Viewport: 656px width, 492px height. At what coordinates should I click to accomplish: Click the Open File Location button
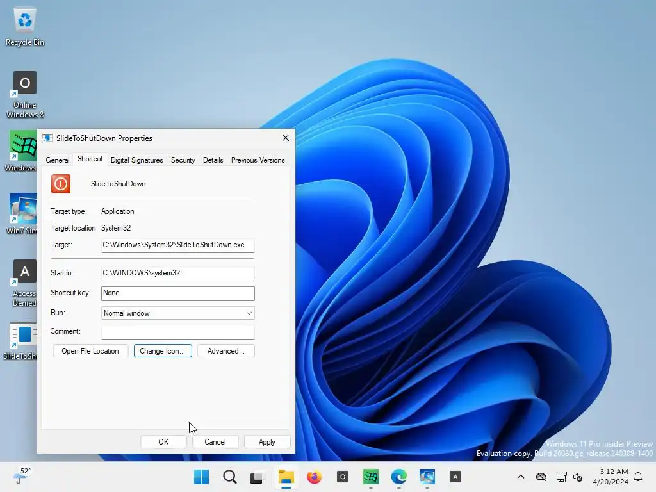pyautogui.click(x=90, y=351)
